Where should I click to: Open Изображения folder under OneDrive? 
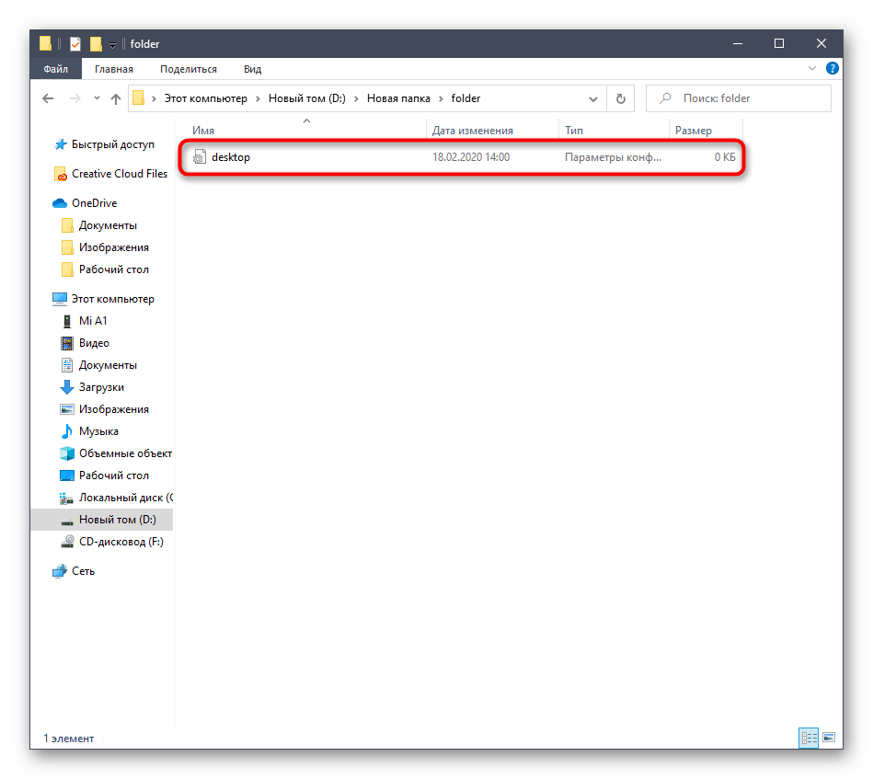pos(113,247)
